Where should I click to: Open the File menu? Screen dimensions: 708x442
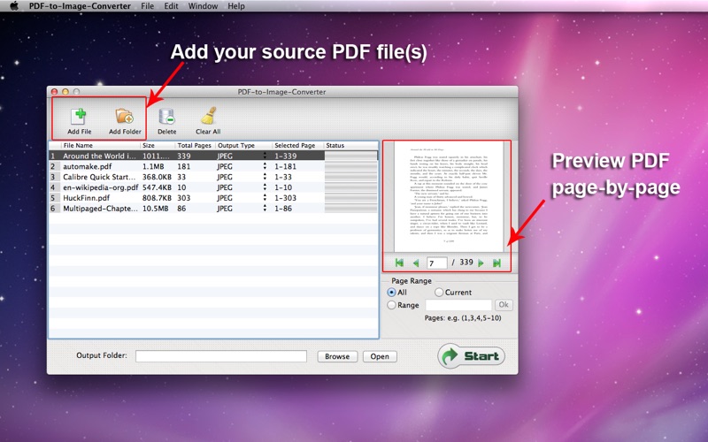click(147, 6)
